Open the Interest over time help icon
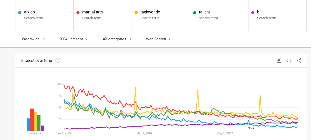 [58, 60]
